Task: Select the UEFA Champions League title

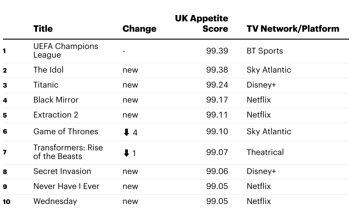Action: tap(65, 50)
